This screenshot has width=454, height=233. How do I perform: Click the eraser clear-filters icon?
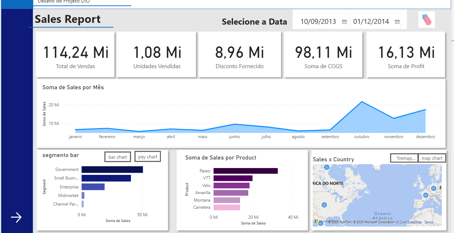(x=427, y=20)
